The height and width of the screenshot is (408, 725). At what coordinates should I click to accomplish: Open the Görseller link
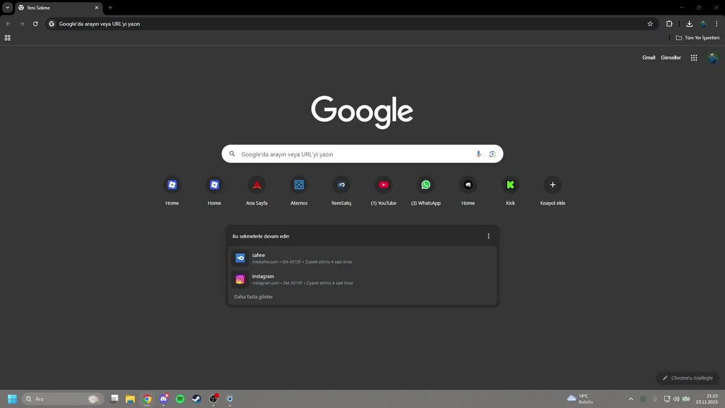[671, 58]
